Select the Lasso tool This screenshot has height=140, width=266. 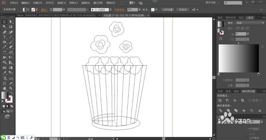click(11, 27)
